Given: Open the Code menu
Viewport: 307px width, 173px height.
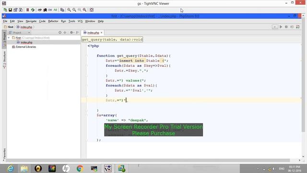Looking at the screenshot, I should pyautogui.click(x=42, y=21).
